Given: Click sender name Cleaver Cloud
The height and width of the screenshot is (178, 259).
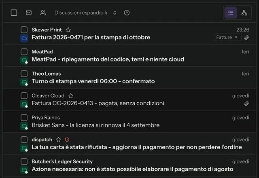Looking at the screenshot, I should [48, 95].
